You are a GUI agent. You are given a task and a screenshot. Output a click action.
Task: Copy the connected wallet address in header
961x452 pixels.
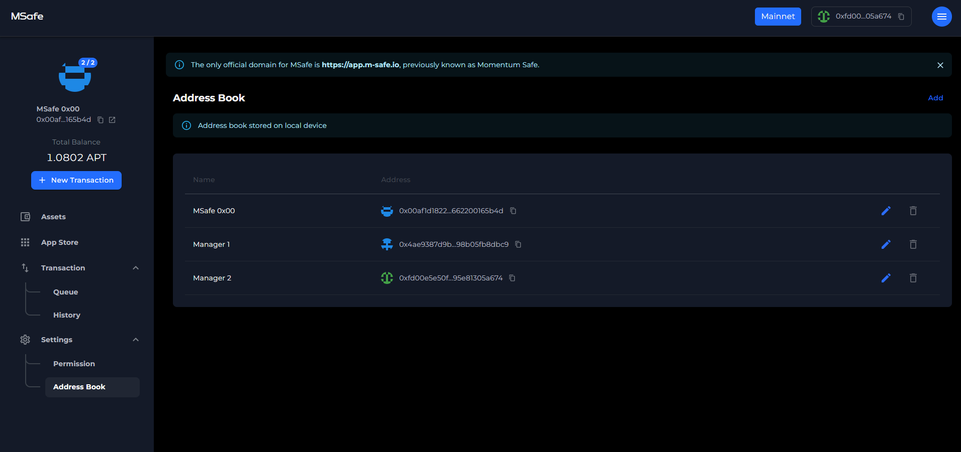901,17
